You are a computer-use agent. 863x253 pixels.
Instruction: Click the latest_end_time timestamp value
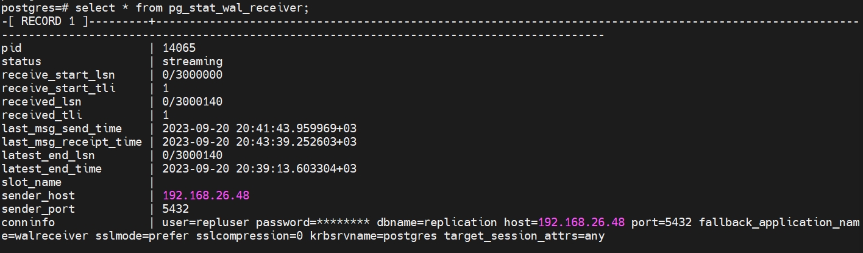260,169
